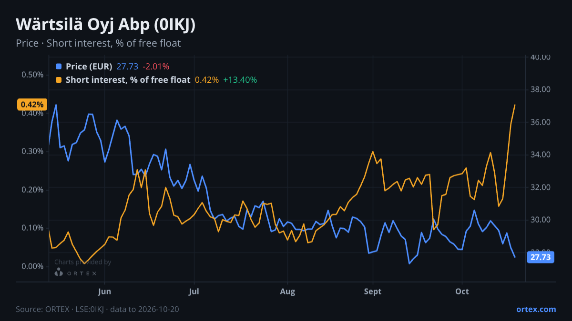The height and width of the screenshot is (321, 572).
Task: Click the 30.00 right axis label
Action: point(541,220)
